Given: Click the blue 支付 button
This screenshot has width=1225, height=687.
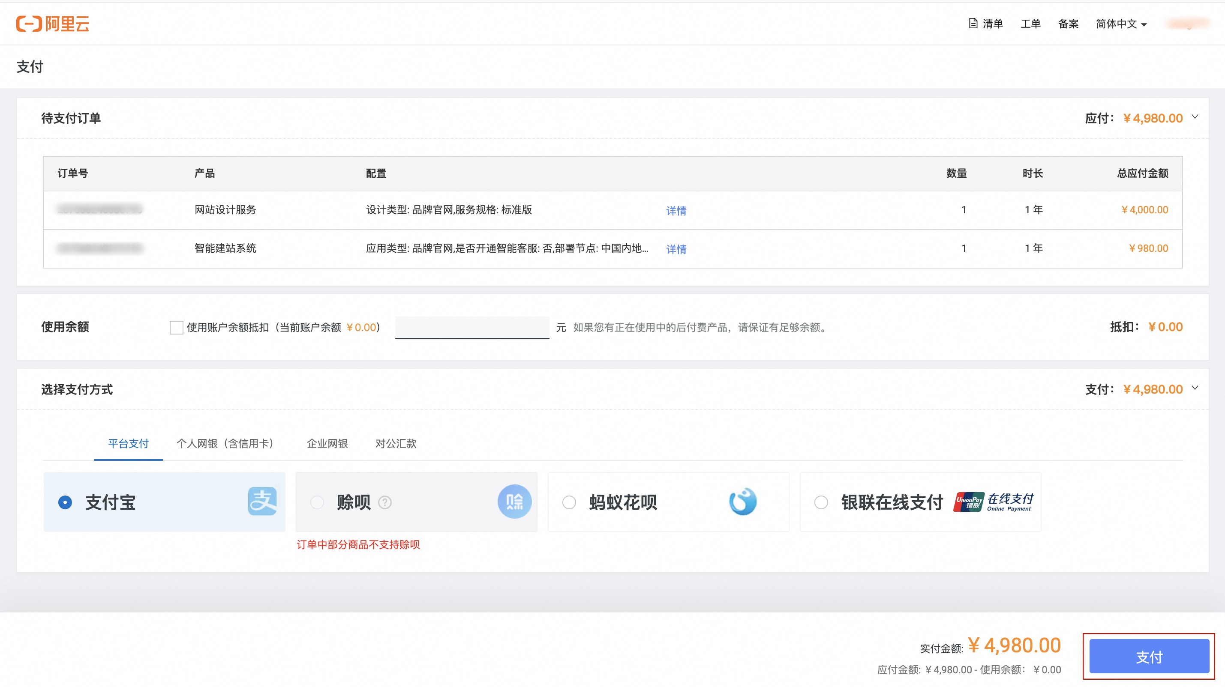Looking at the screenshot, I should click(1149, 656).
